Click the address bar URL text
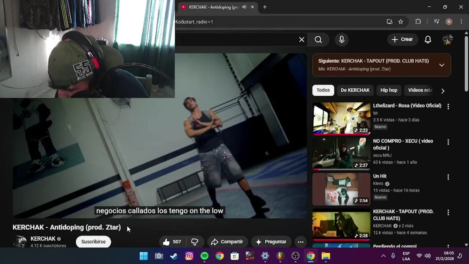The width and height of the screenshot is (469, 264). (x=194, y=22)
